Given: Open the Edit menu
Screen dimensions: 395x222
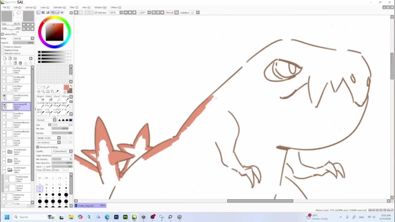Looking at the screenshot, I should (17, 7).
